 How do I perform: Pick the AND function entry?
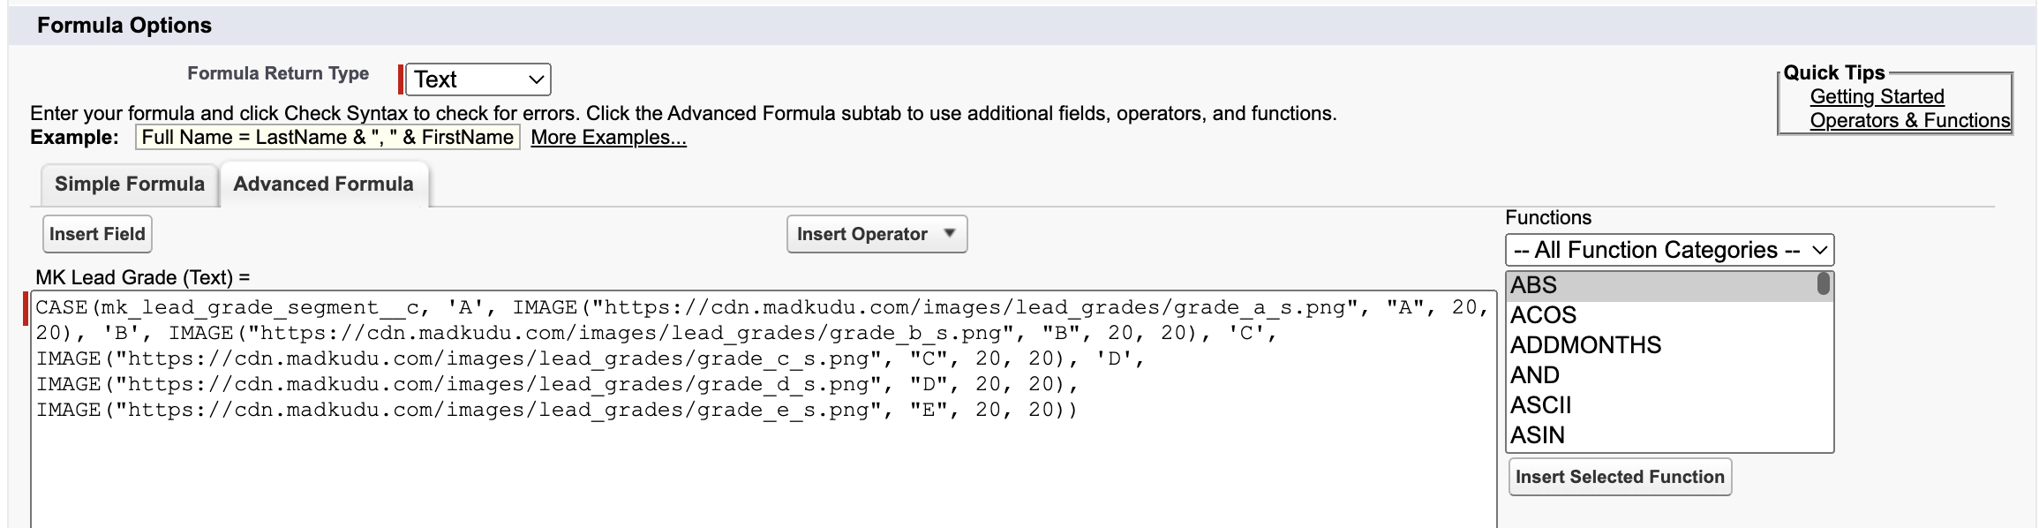point(1535,375)
